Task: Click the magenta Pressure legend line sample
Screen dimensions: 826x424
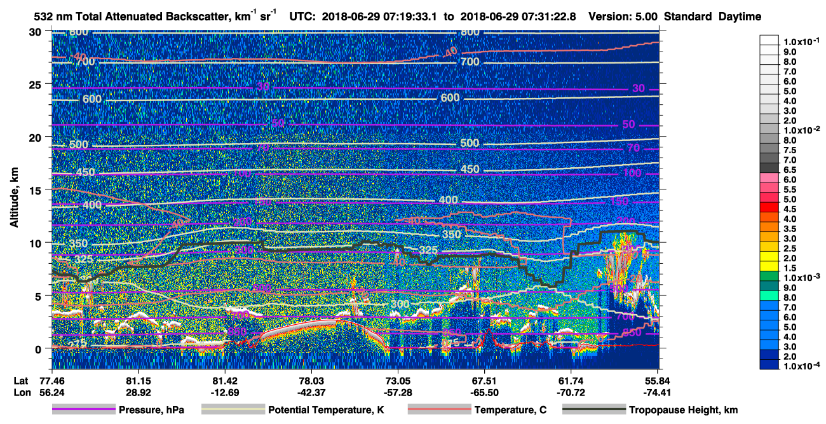Action: pos(84,410)
